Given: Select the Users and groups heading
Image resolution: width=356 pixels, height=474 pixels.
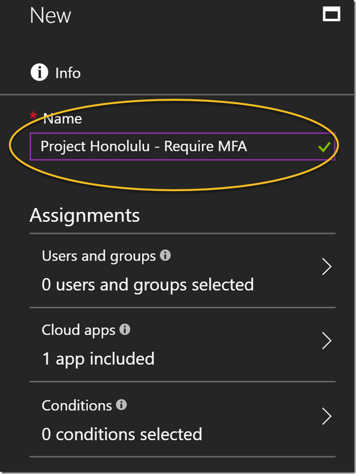Looking at the screenshot, I should click(99, 256).
